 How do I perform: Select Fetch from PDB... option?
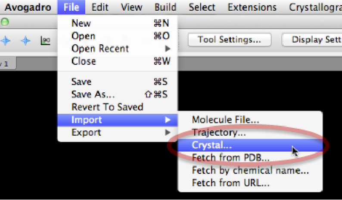[230, 158]
